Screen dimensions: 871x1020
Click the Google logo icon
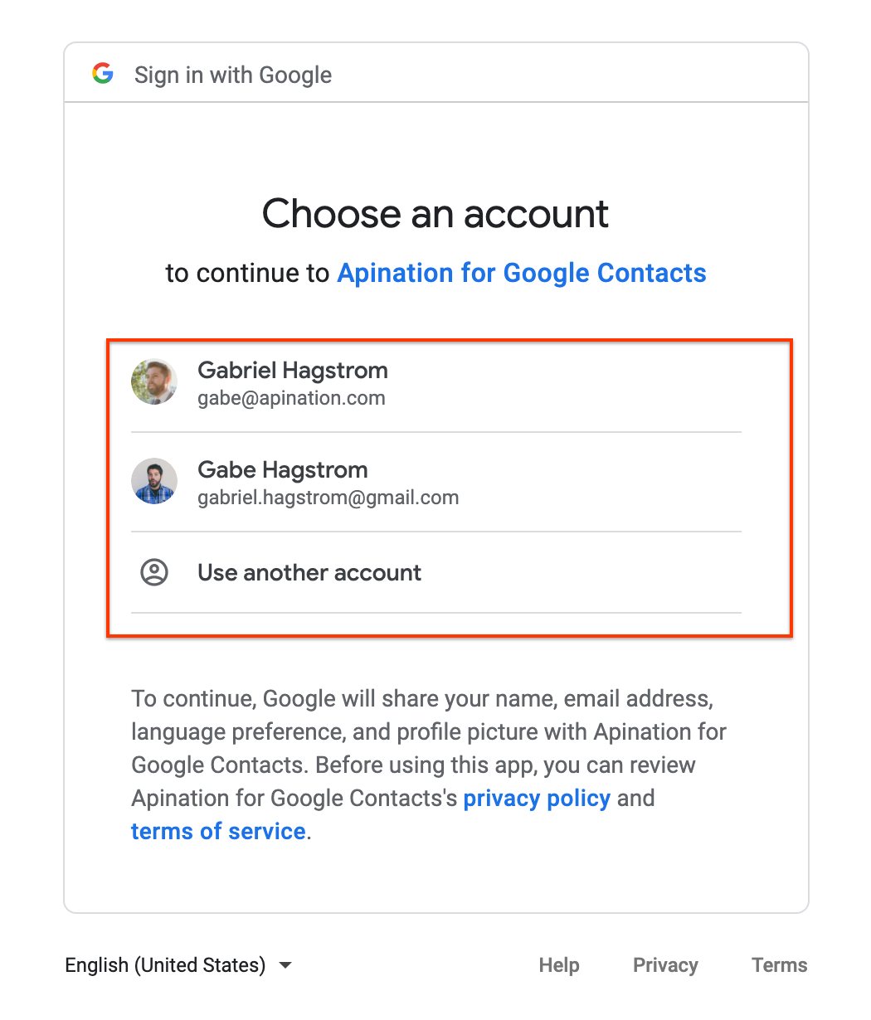click(103, 74)
